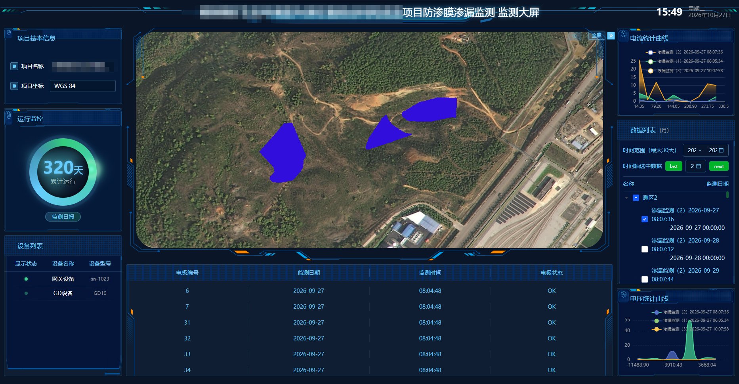Click the green next button
This screenshot has height=384, width=739.
point(719,166)
